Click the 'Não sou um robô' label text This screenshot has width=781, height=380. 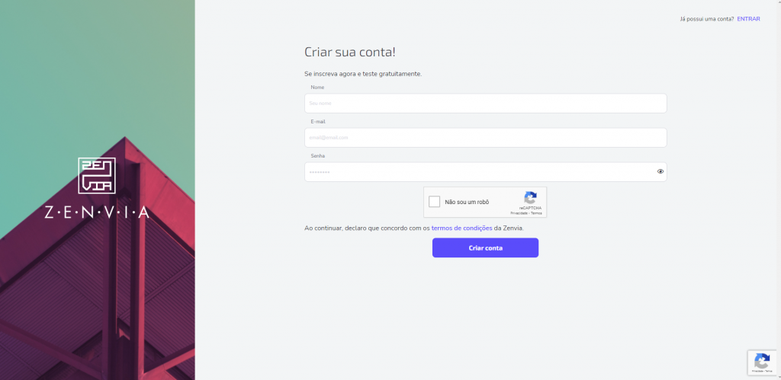[467, 202]
